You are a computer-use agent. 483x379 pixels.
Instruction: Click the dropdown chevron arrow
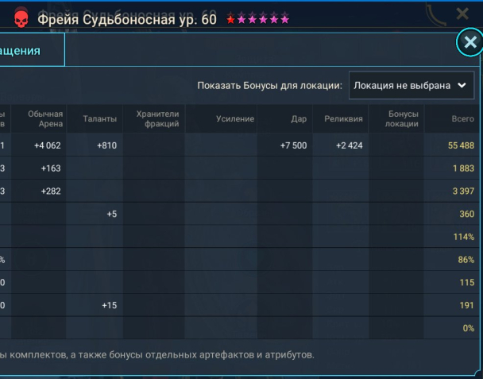tap(462, 85)
